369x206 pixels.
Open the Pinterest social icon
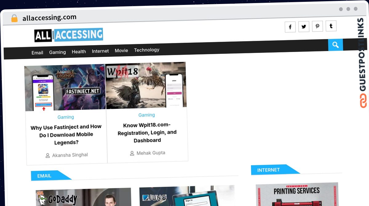pyautogui.click(x=317, y=26)
